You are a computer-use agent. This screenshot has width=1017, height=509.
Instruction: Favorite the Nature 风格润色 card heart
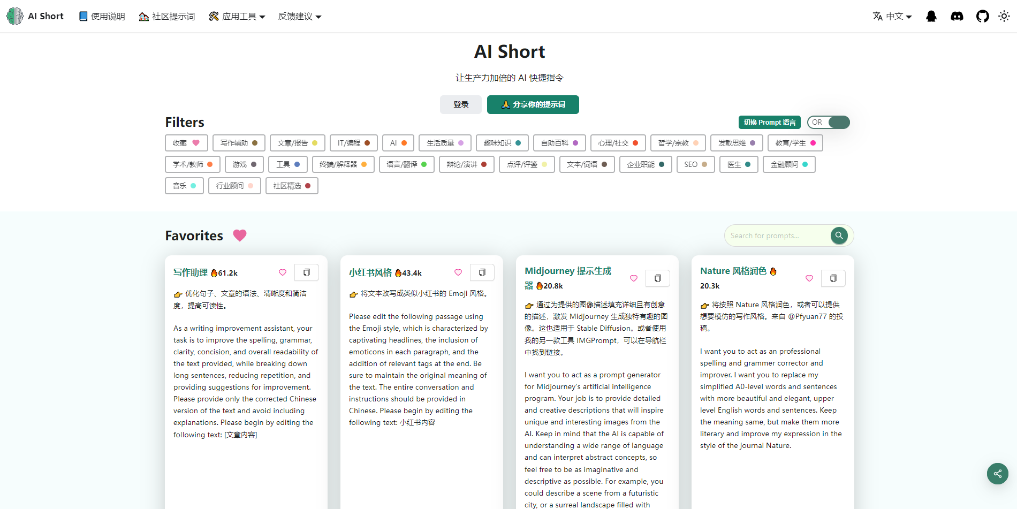coord(809,278)
